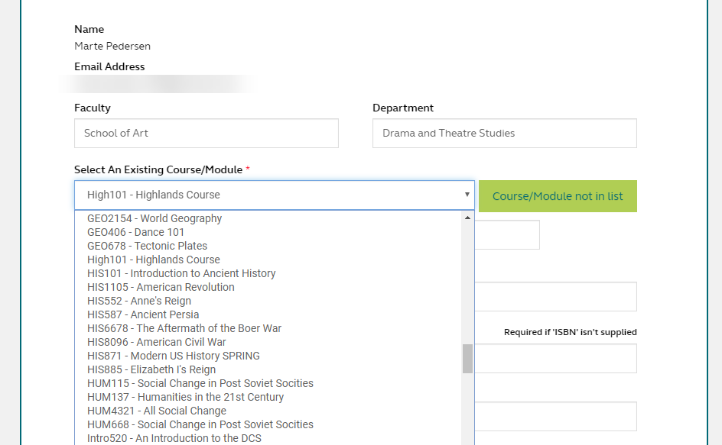Select HIS101 - Introduction to Ancient History
The image size is (722, 445).
[x=181, y=273]
